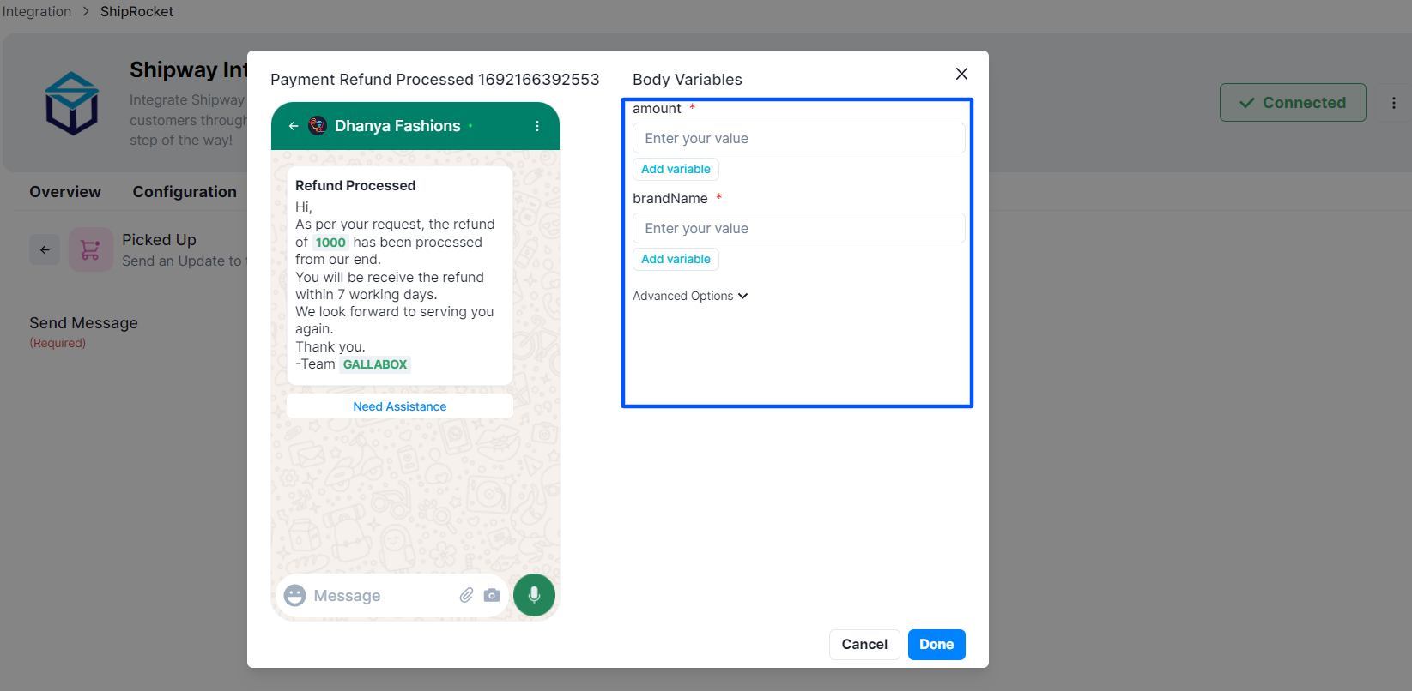
Task: Open page options menu next to Connected
Action: [1393, 103]
